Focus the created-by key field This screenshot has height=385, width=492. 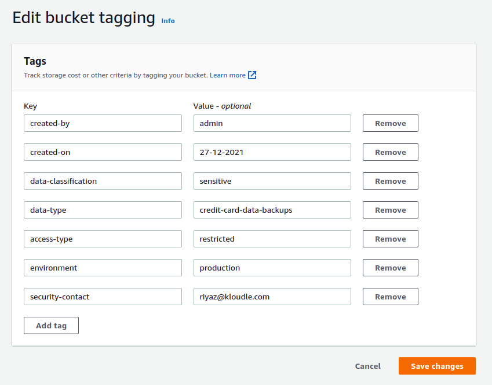pos(103,123)
